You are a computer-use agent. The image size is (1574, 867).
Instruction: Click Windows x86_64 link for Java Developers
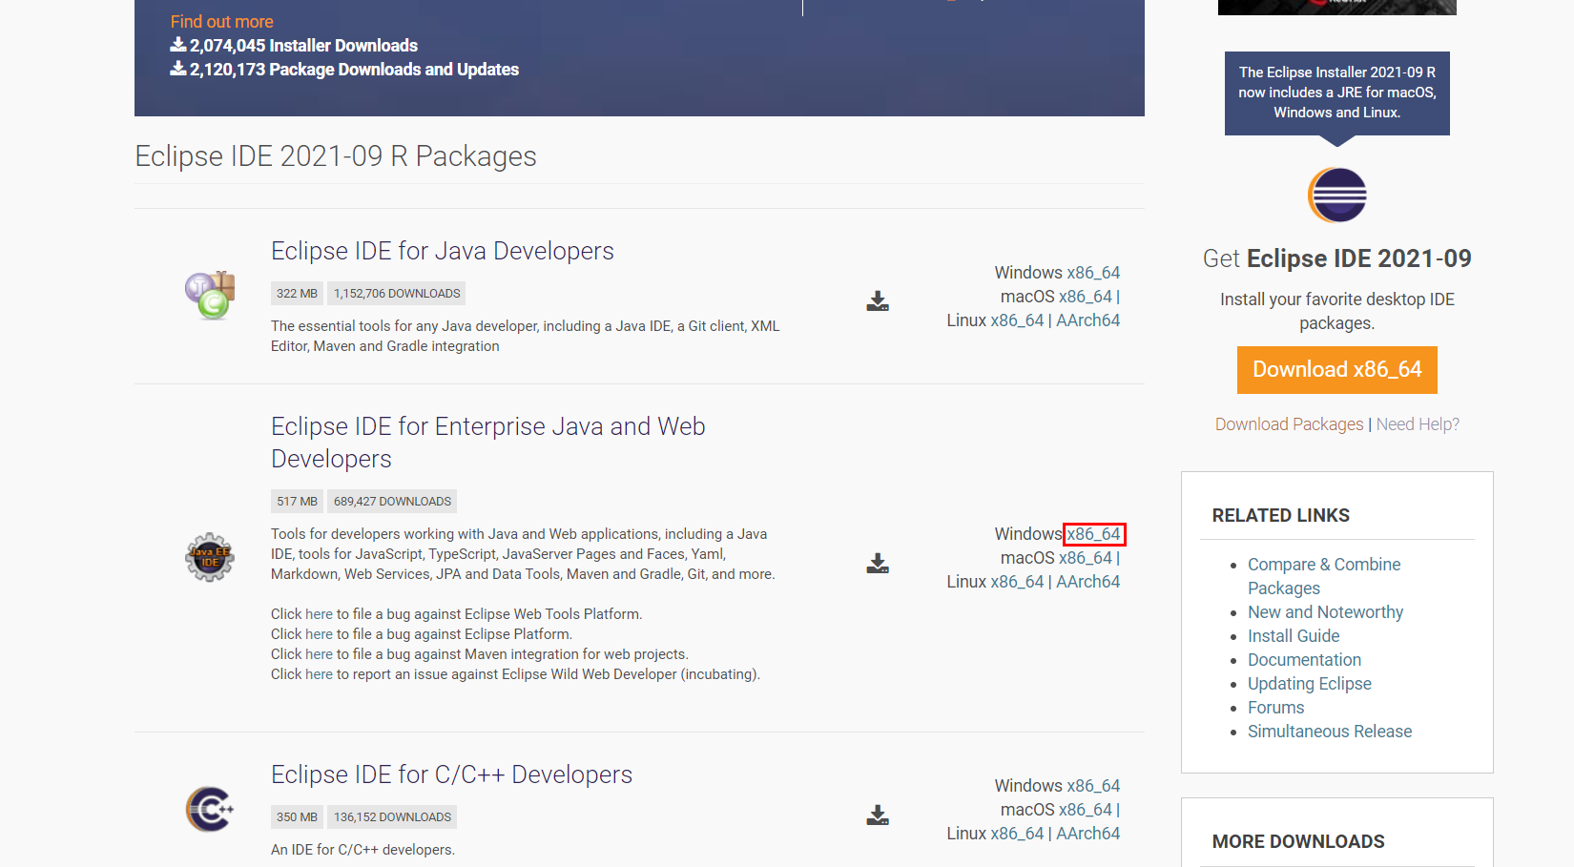(x=1093, y=273)
